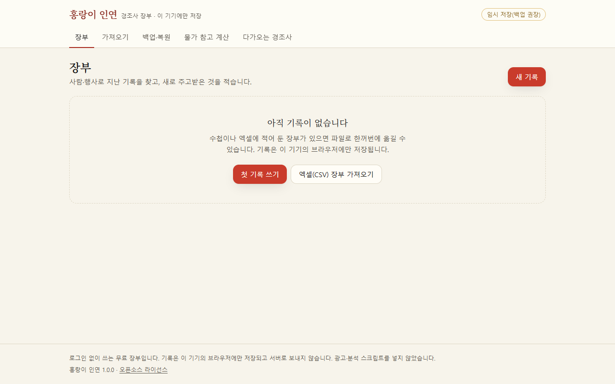Click the 새 기록 button
Viewport: 615px width, 384px height.
click(527, 77)
